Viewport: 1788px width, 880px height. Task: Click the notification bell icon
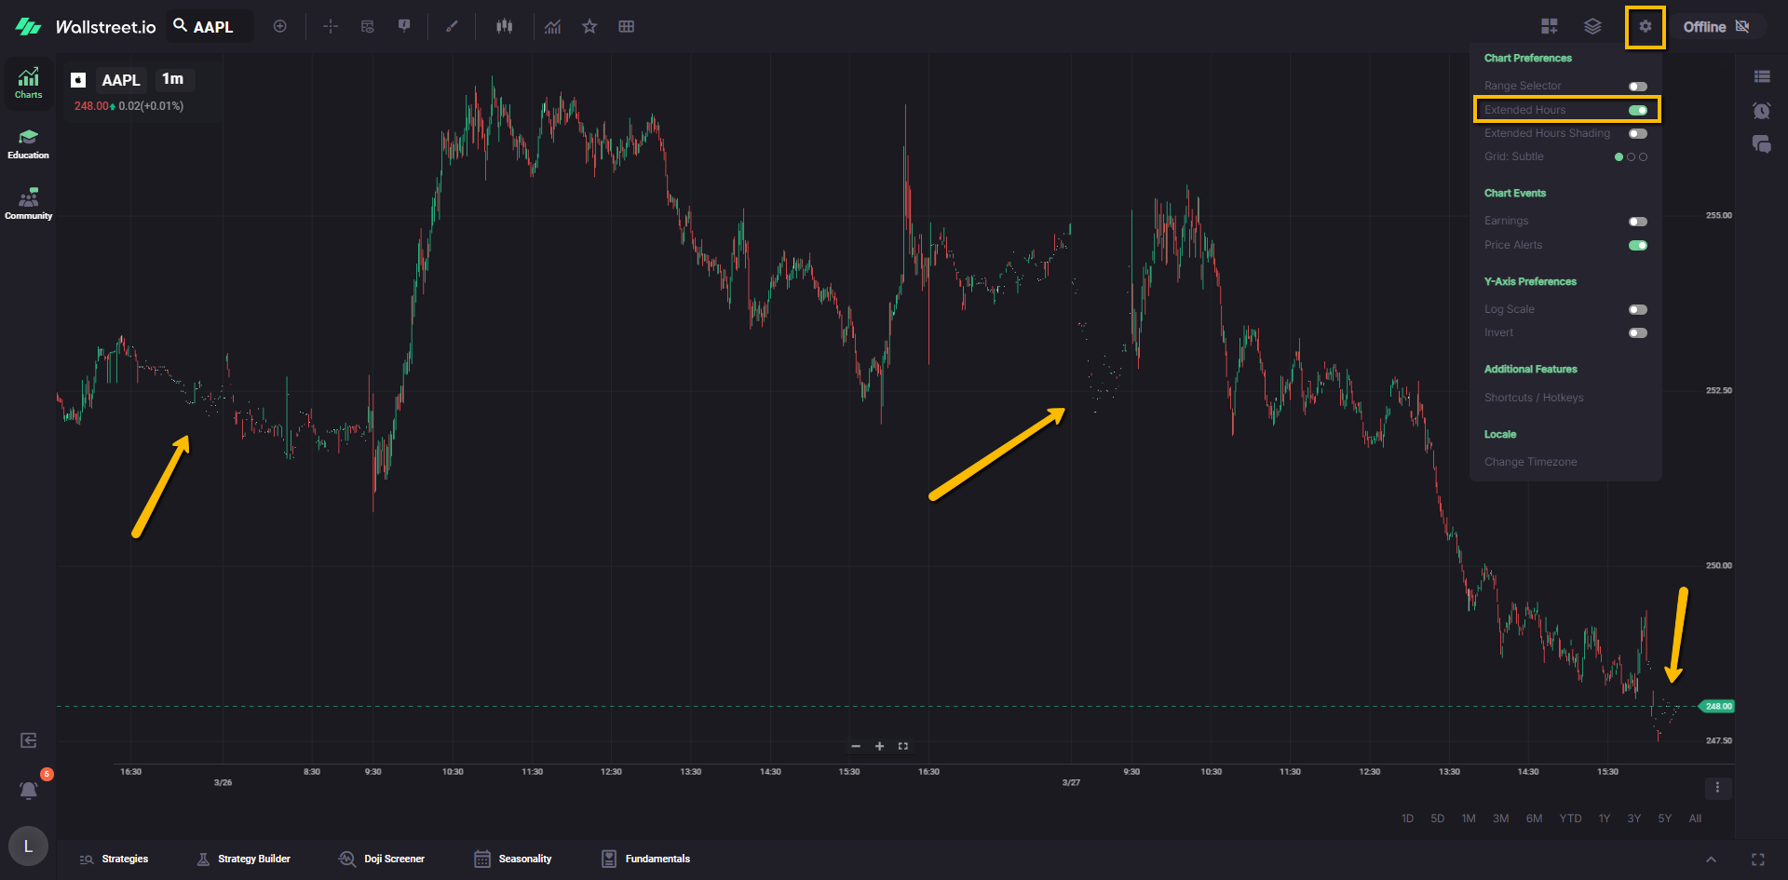pos(29,791)
